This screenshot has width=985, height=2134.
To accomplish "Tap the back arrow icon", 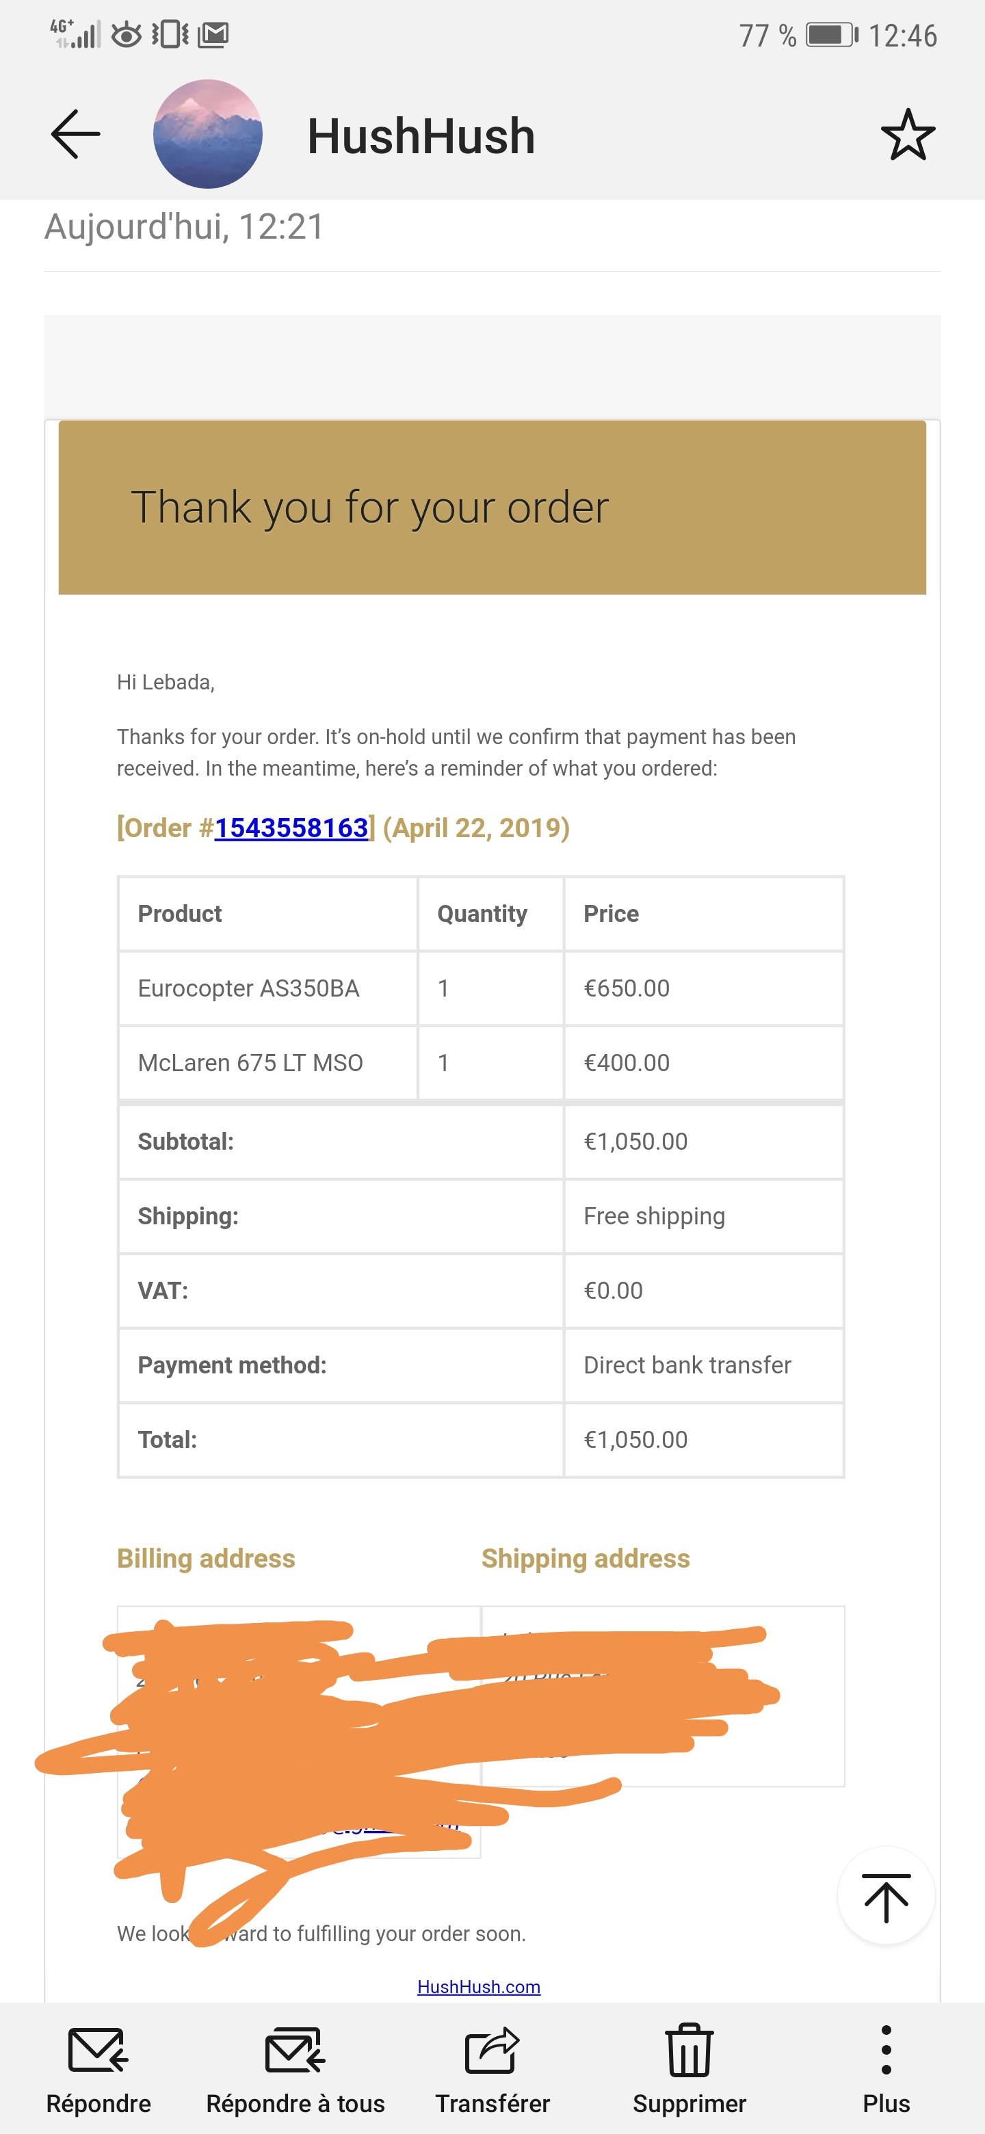I will coord(75,134).
